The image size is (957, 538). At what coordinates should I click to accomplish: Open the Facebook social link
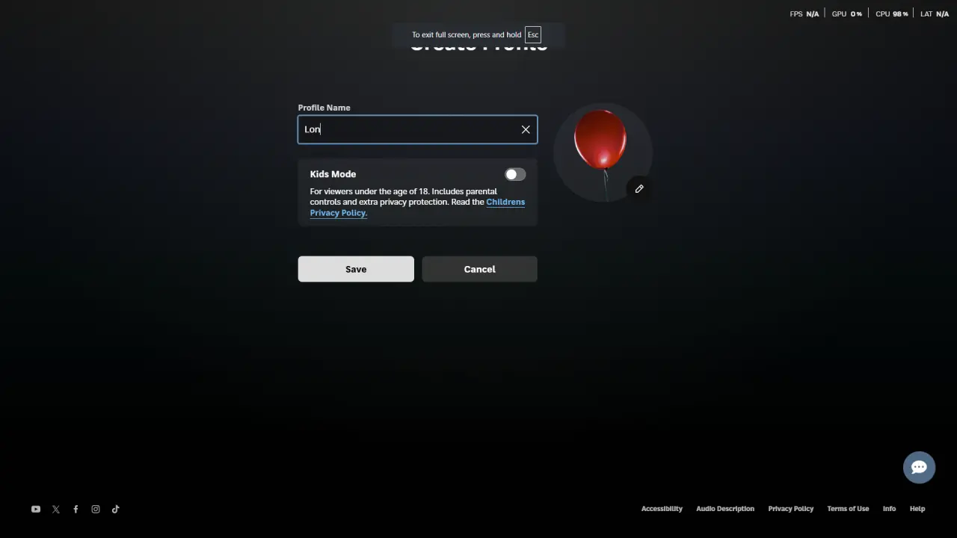[76, 509]
